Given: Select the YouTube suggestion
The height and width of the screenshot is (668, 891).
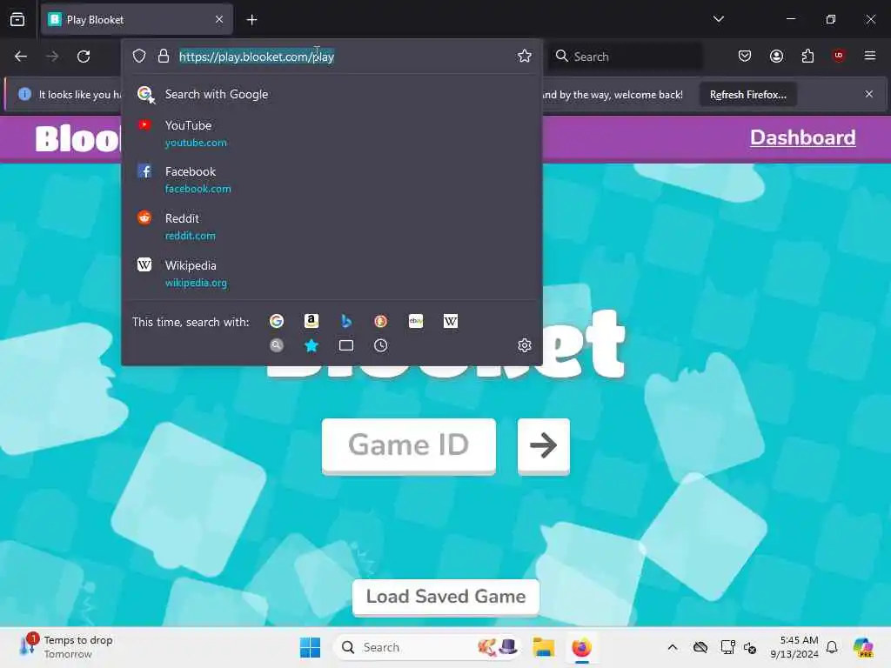Looking at the screenshot, I should point(330,133).
